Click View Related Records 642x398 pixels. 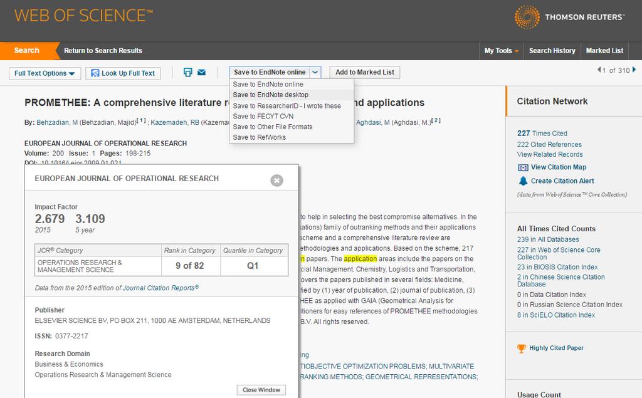point(550,154)
